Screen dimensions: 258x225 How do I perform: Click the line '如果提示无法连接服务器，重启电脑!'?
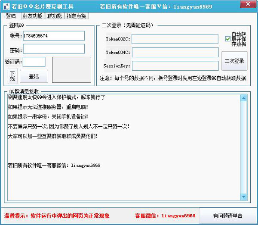click(48, 107)
